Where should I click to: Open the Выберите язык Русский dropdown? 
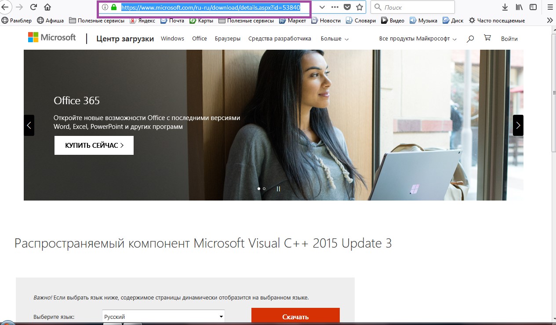coord(164,317)
